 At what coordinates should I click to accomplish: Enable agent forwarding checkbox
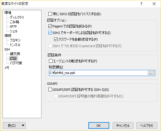point(51,61)
